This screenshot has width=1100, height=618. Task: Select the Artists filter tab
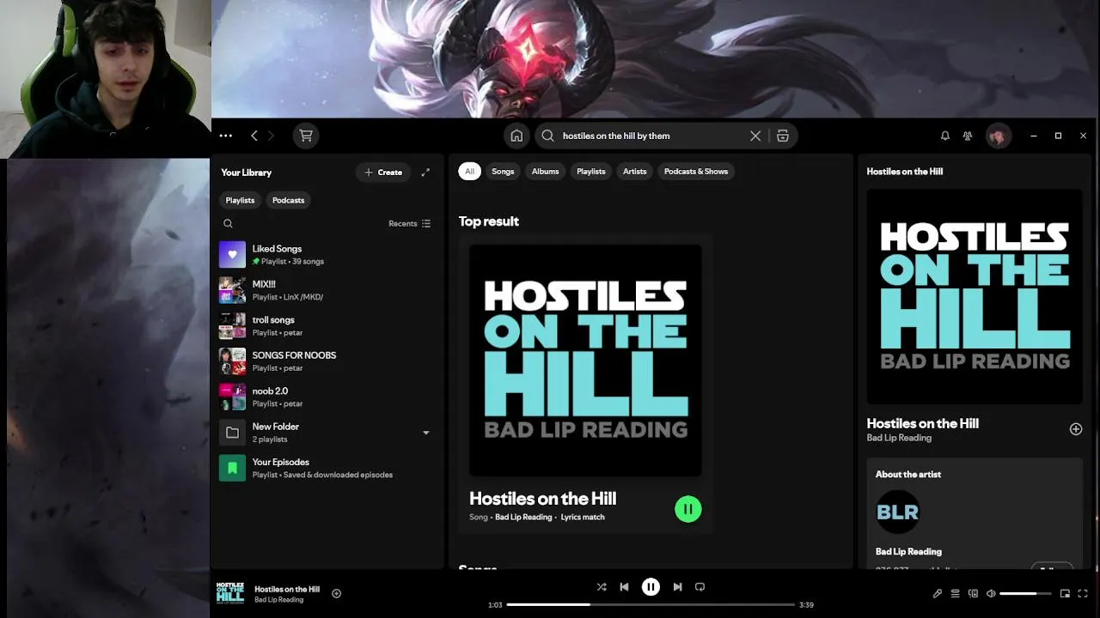point(634,172)
